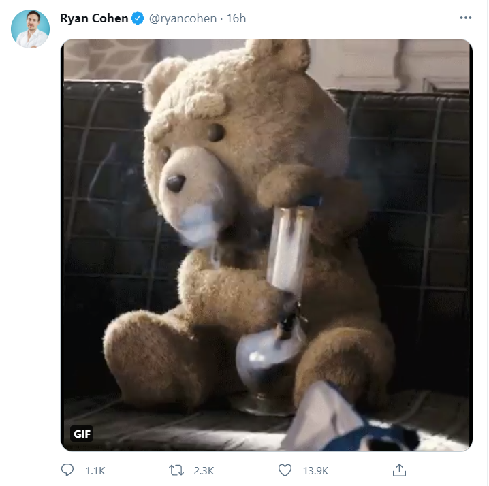Click the 13.9K likes count
Image resolution: width=489 pixels, height=486 pixels.
tap(315, 470)
